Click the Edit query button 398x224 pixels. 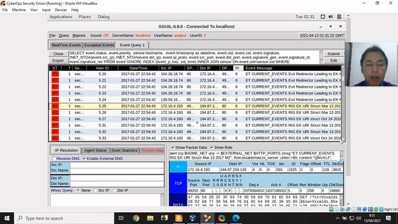pyautogui.click(x=333, y=60)
